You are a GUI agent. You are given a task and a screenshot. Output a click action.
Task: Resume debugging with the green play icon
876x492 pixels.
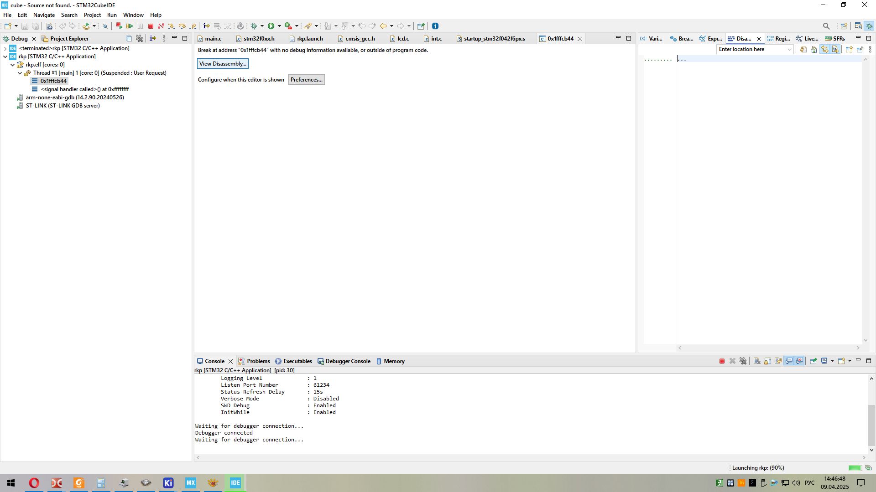pyautogui.click(x=130, y=26)
